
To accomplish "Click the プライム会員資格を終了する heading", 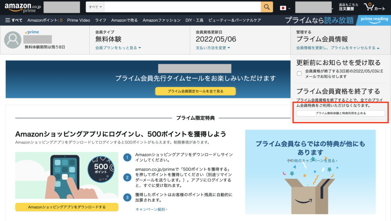I will tap(338, 91).
